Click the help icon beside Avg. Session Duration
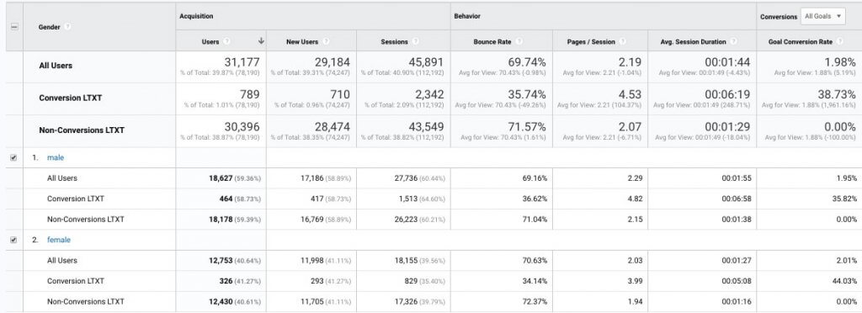 (x=734, y=42)
